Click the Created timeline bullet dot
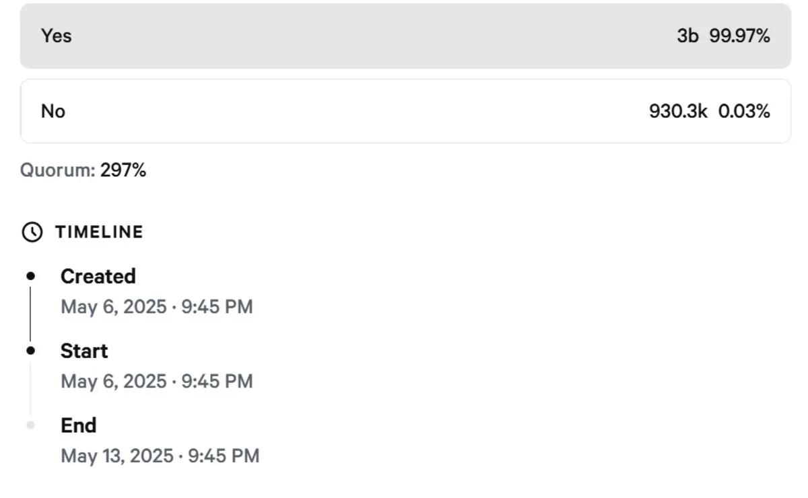 pos(30,276)
